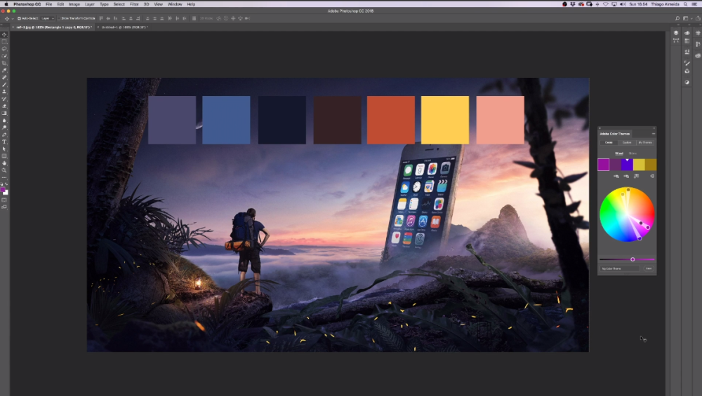Open the Filter menu
Viewport: 702px width, 396px height.
[x=134, y=4]
